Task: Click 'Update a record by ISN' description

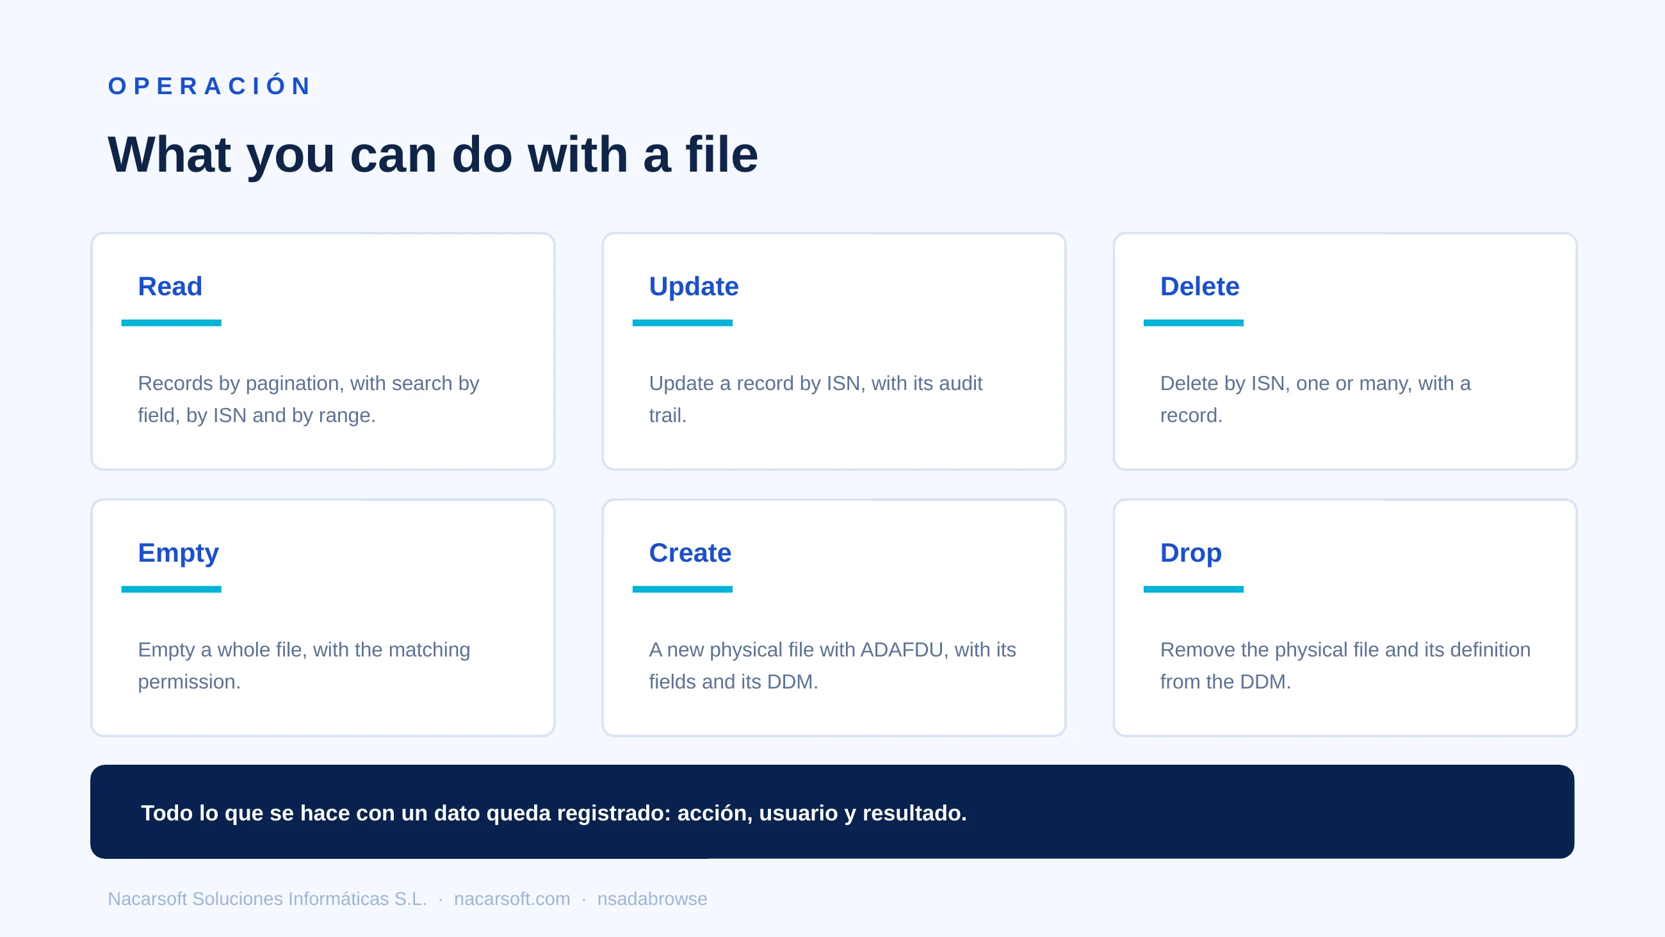Action: click(815, 399)
